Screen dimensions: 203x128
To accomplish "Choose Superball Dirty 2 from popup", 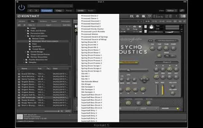I will tap(89, 113).
